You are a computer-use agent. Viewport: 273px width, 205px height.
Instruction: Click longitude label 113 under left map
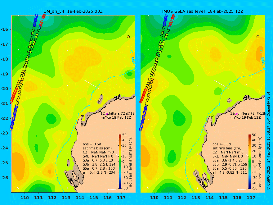tap(66, 198)
